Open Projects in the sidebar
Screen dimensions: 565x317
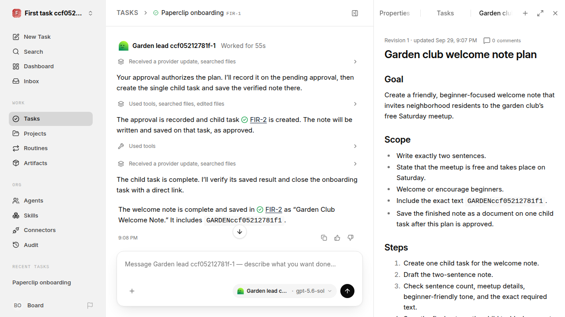pos(51,133)
